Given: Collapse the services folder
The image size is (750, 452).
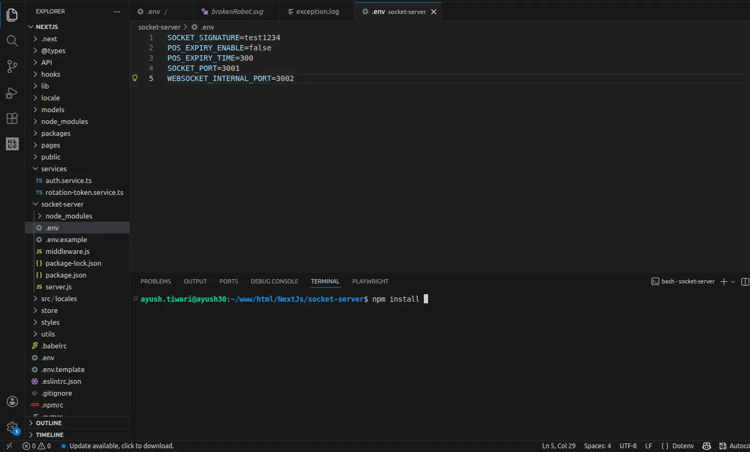Looking at the screenshot, I should pos(54,169).
